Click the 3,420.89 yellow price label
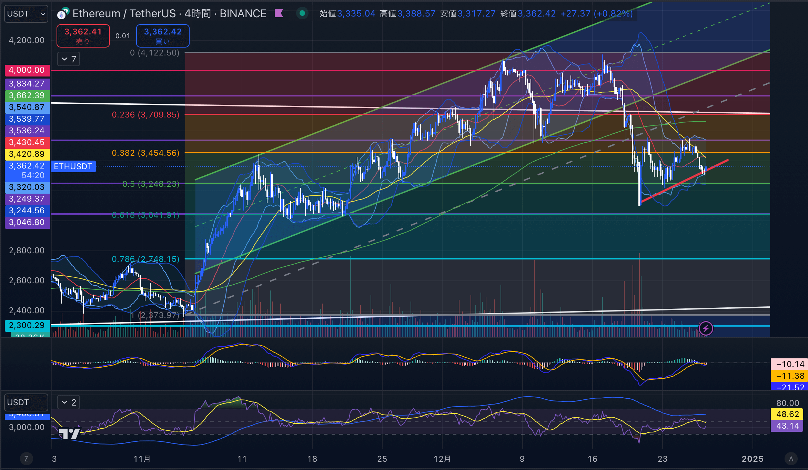Viewport: 808px width, 470px height. point(27,154)
